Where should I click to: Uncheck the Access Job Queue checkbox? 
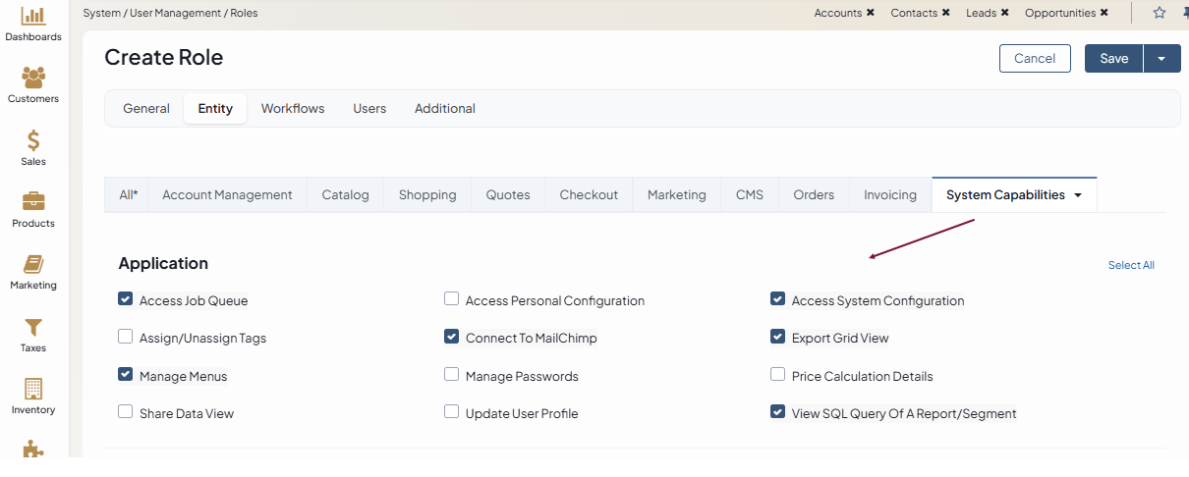click(x=126, y=299)
